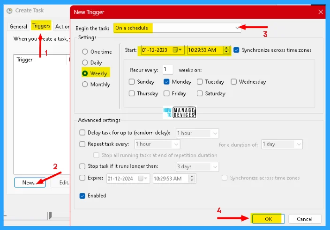Click OK to save the new trigger
Viewport: 330px width, 230px height.
(268, 219)
